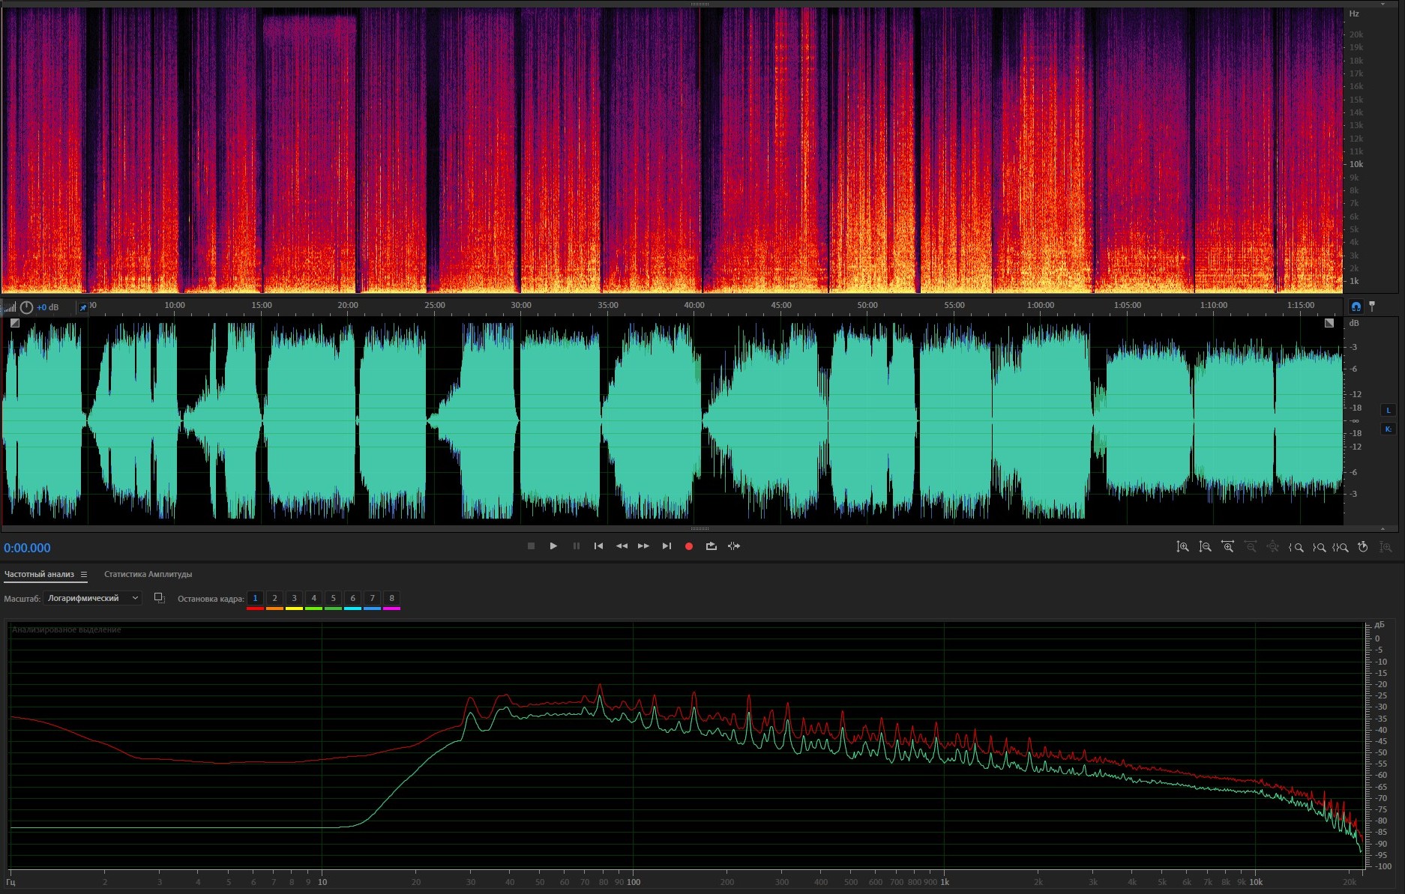This screenshot has width=1405, height=894.
Task: Click the zoom in time icon
Action: click(x=1227, y=547)
